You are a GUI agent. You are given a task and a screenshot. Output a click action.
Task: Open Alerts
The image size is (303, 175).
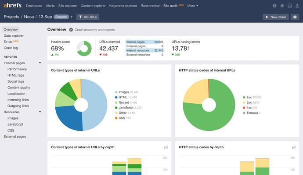tap(50, 6)
